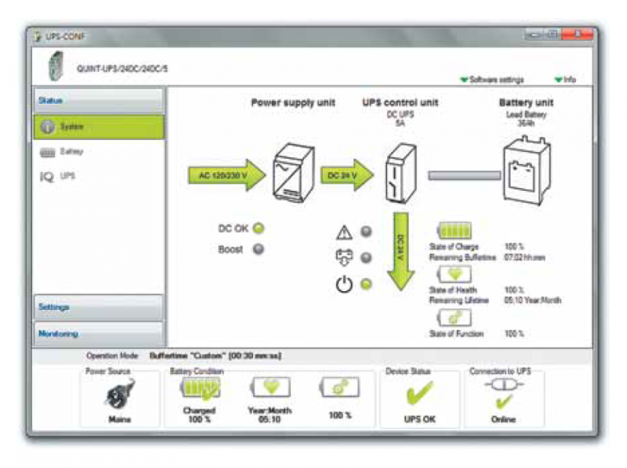
Task: Click the "Lead Battery" type text under Battery unit
Action: click(526, 115)
